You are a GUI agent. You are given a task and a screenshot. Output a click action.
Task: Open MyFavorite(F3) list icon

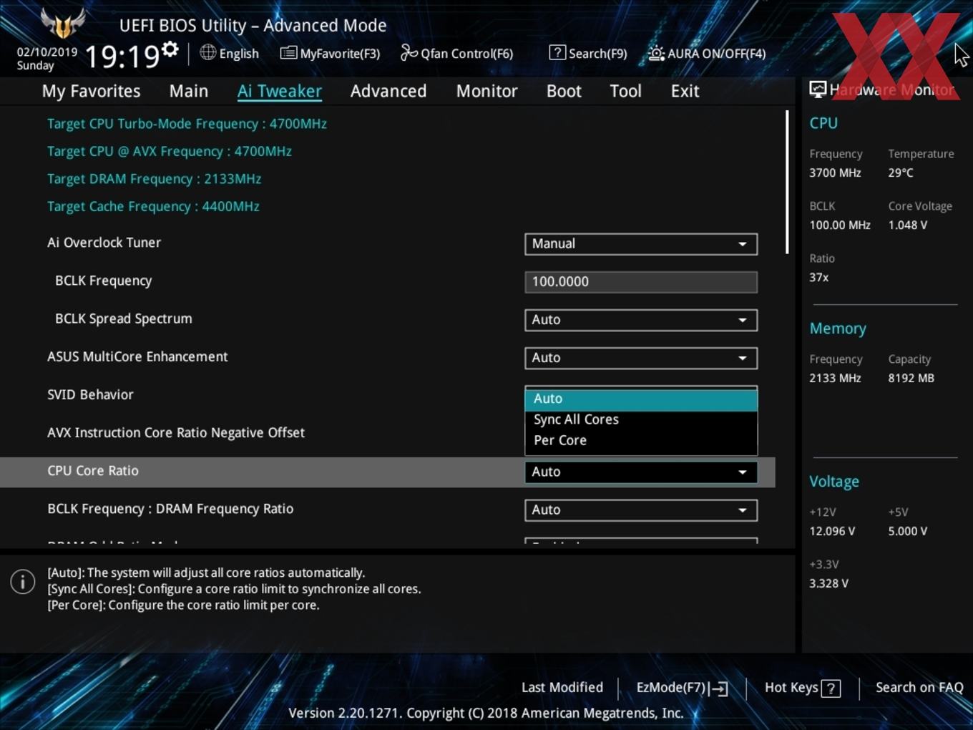point(288,53)
